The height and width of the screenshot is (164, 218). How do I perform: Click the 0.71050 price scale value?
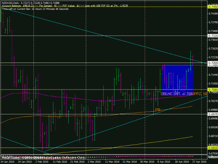[213, 84]
